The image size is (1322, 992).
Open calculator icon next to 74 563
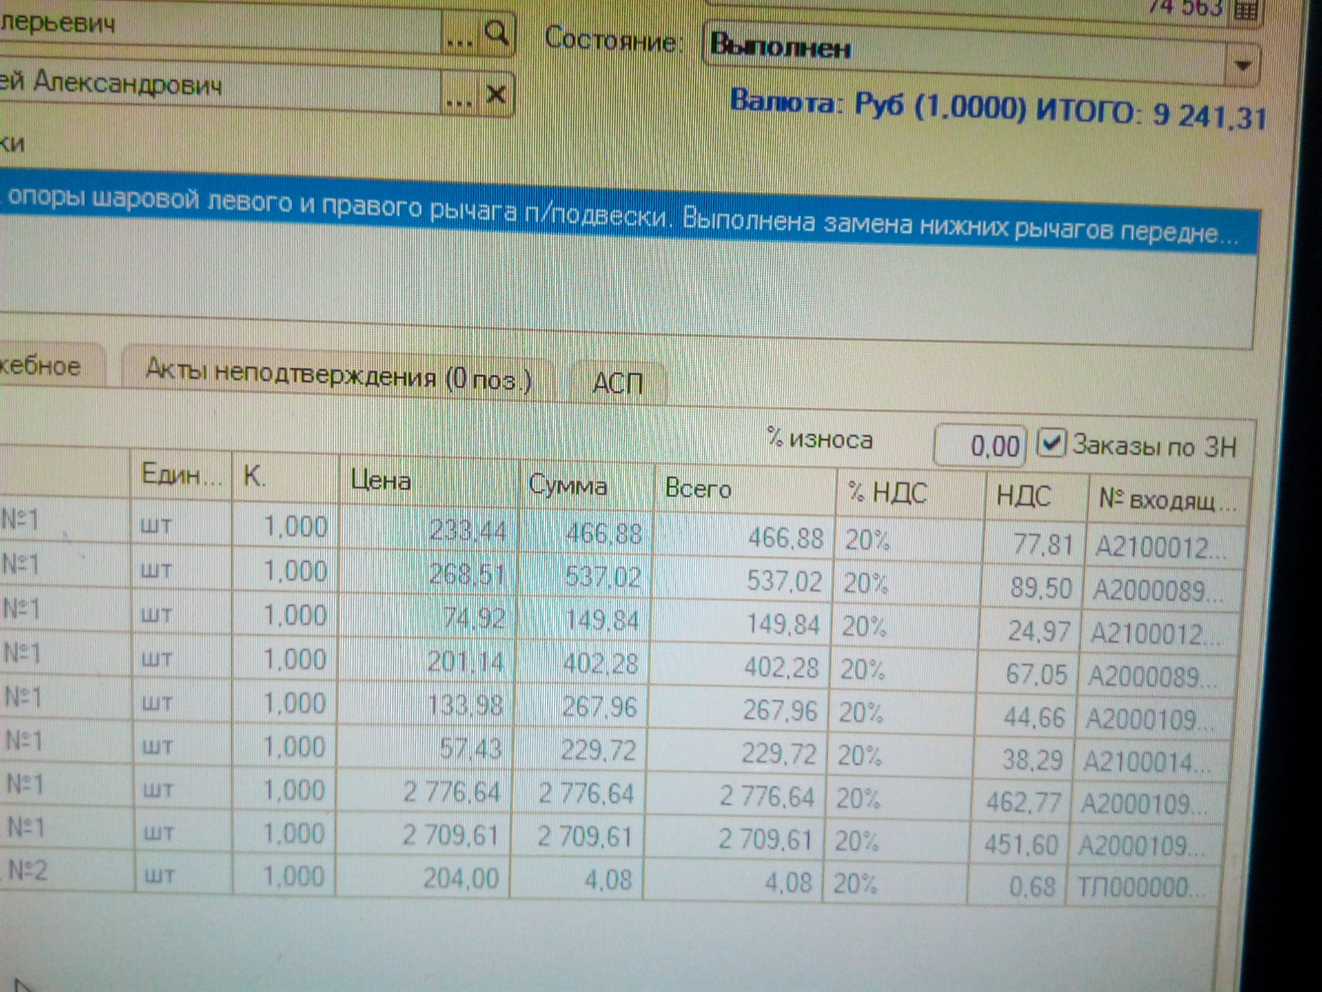[1245, 10]
